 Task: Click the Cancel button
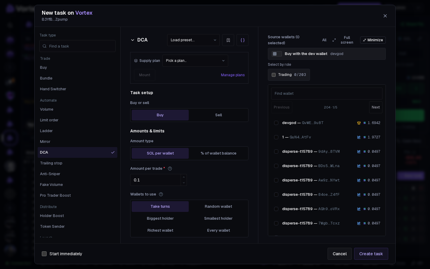[340, 254]
